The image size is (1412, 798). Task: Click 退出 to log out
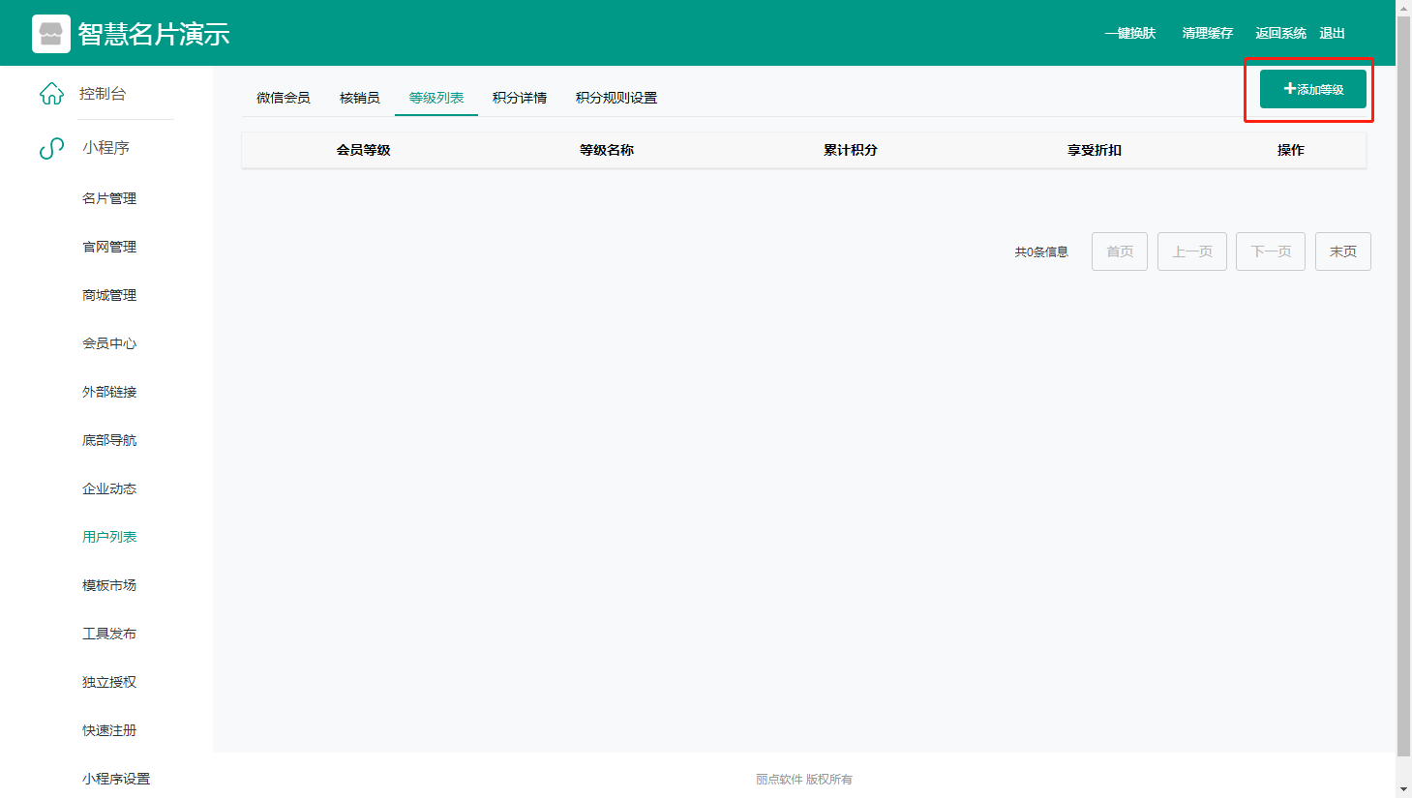pos(1333,33)
